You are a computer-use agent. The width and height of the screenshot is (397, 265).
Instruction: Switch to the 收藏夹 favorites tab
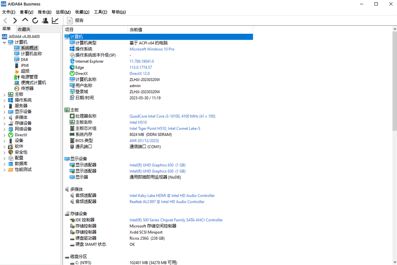[24, 29]
